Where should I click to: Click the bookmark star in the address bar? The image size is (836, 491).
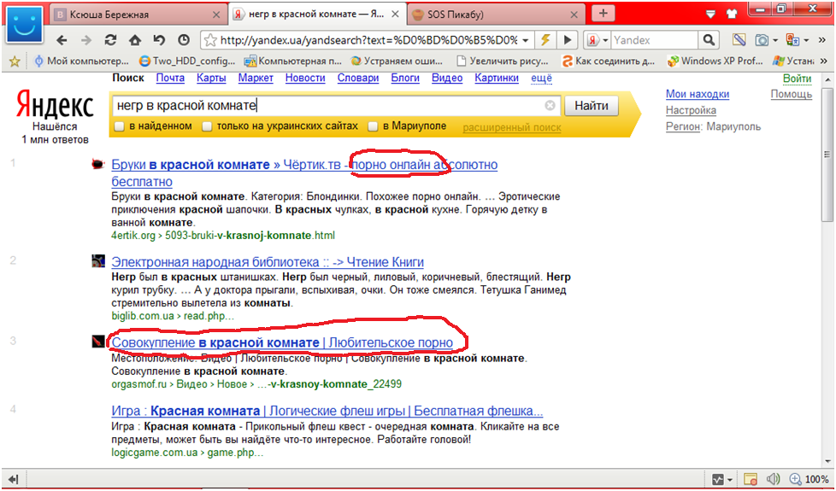click(210, 40)
